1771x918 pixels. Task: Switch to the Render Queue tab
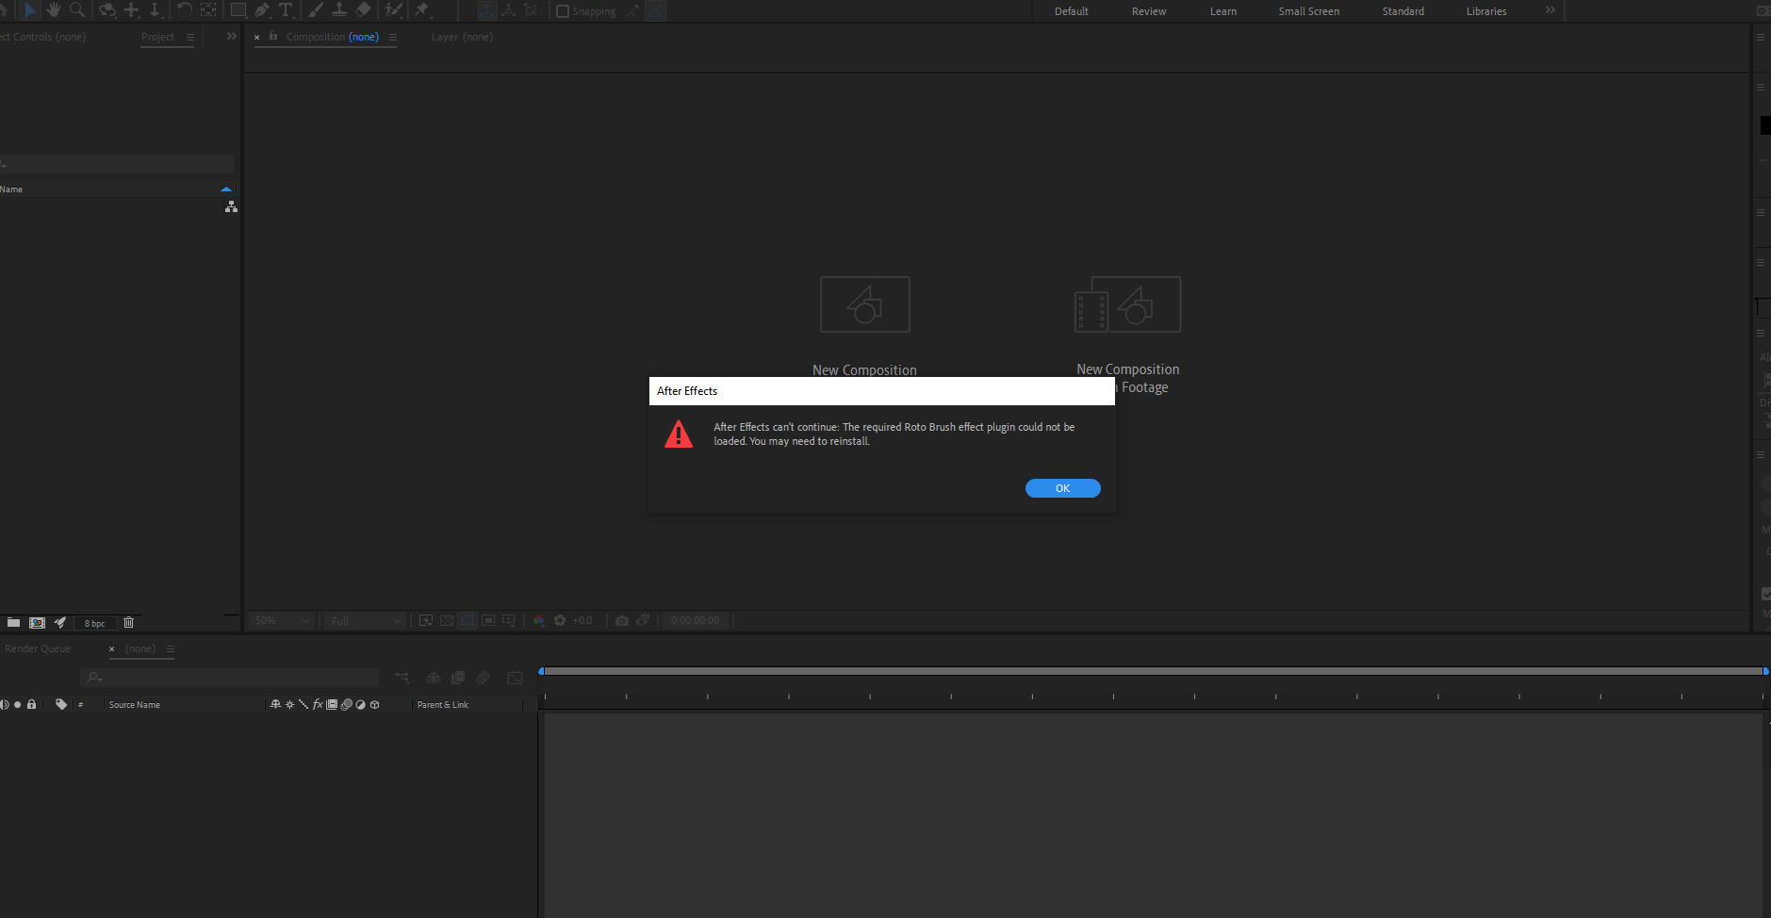coord(38,648)
